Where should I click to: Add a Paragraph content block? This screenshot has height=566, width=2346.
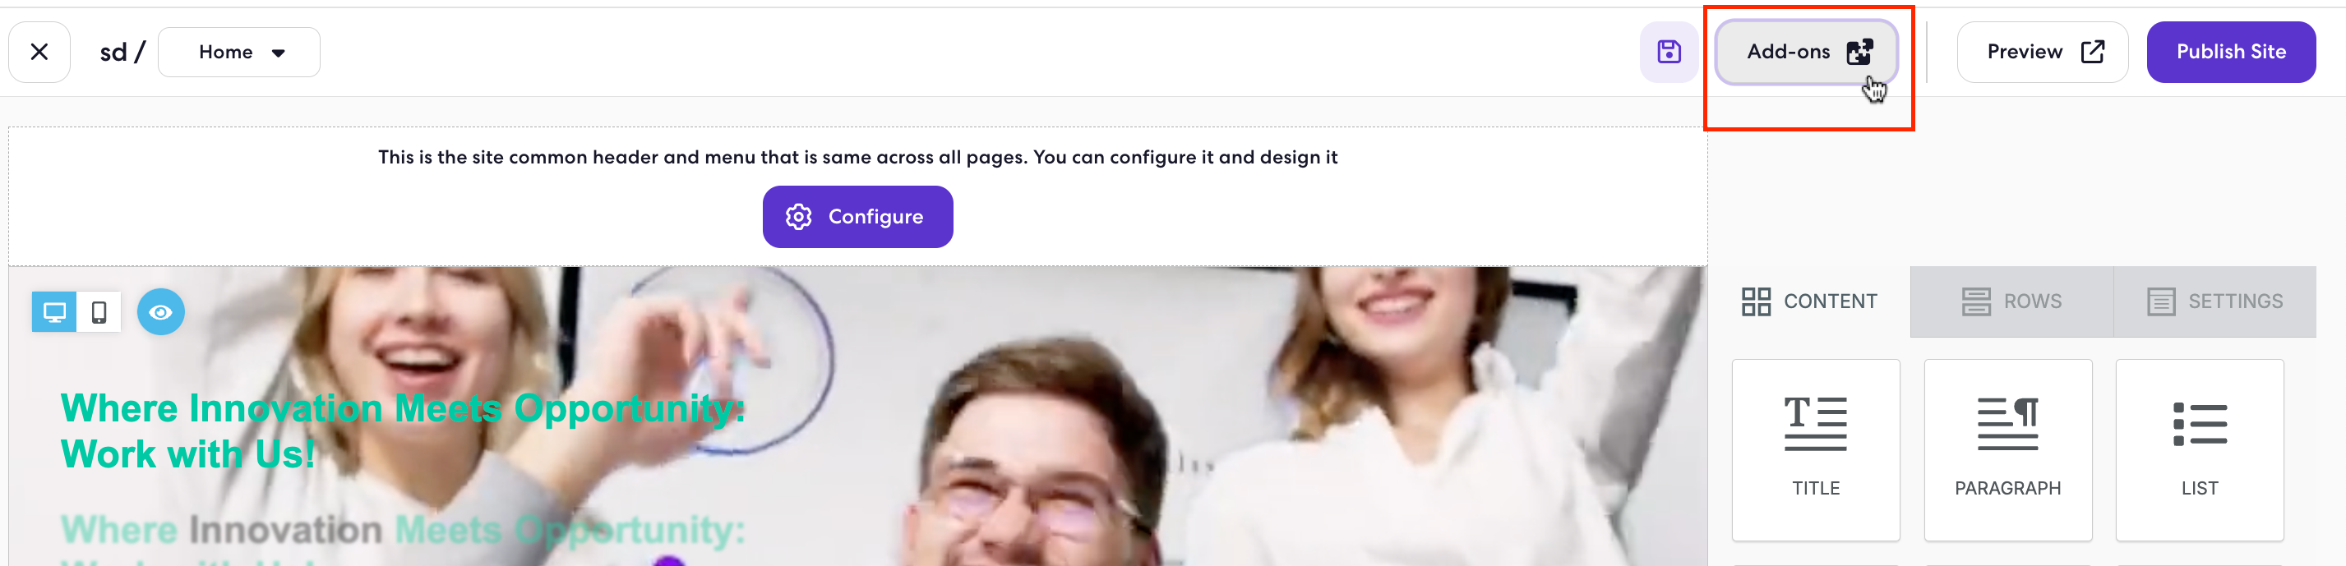coord(2007,449)
